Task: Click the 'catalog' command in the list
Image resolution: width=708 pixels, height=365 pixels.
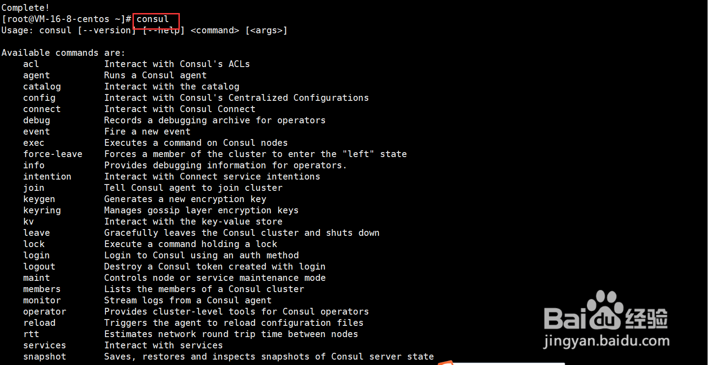Action: click(x=42, y=86)
